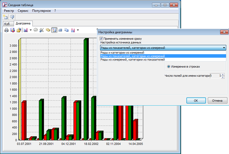229x154 pixels.
Task: Click the save chart icon
Action: pos(12,30)
